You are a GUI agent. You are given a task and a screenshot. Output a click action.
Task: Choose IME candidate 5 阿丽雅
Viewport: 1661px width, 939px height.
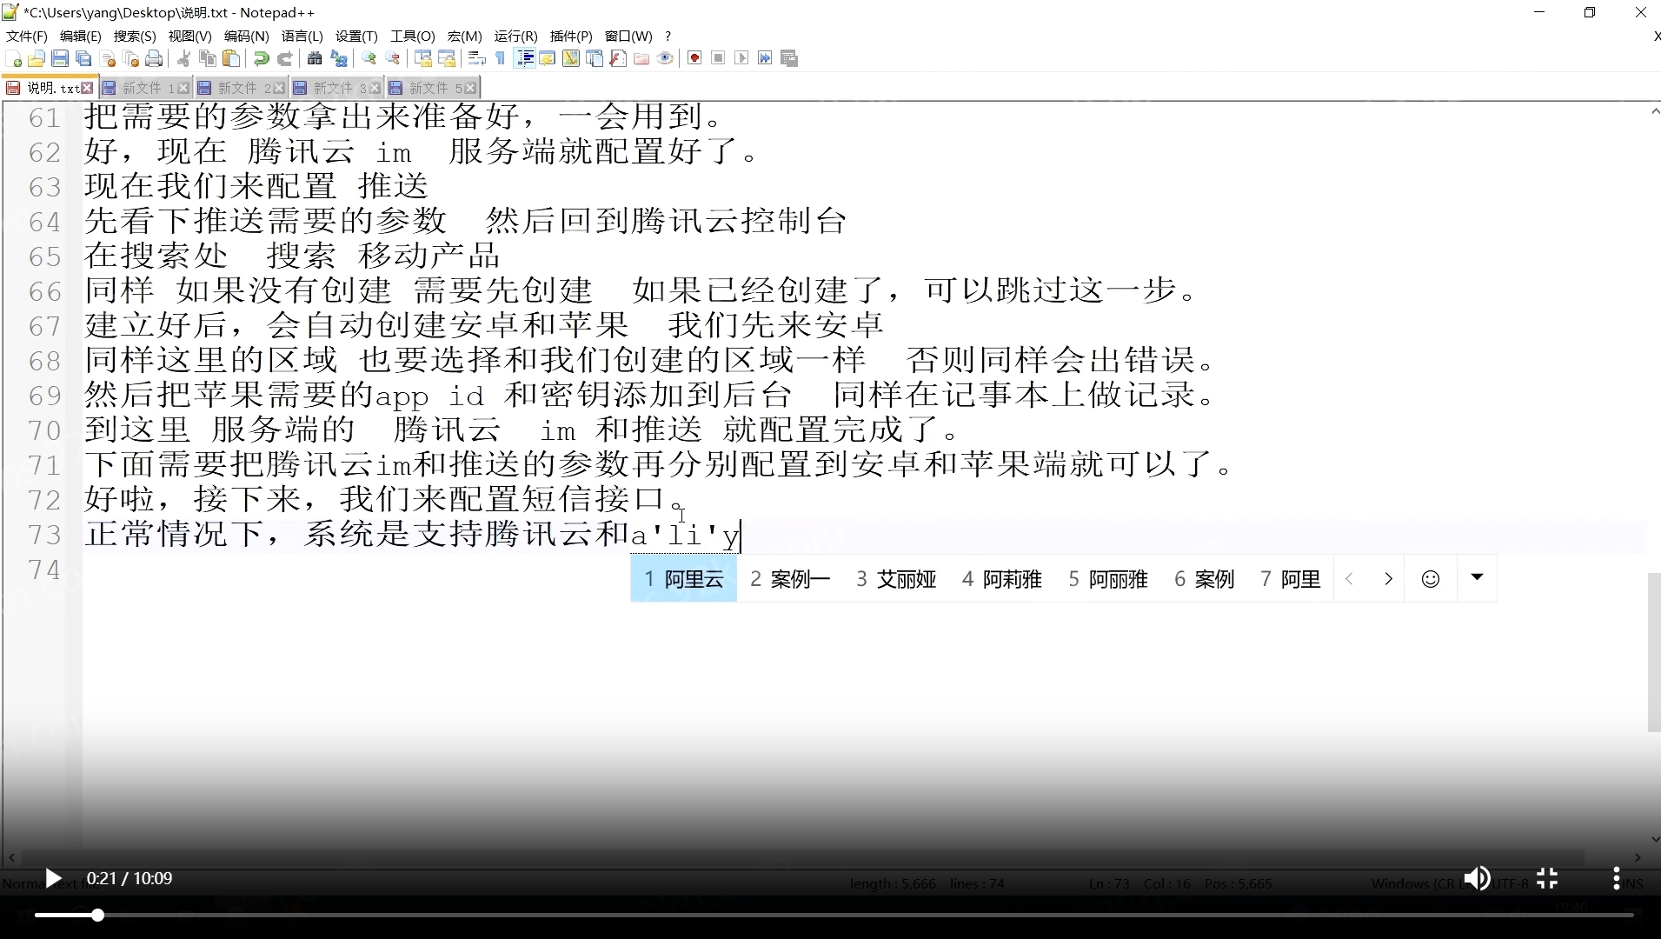(1108, 579)
